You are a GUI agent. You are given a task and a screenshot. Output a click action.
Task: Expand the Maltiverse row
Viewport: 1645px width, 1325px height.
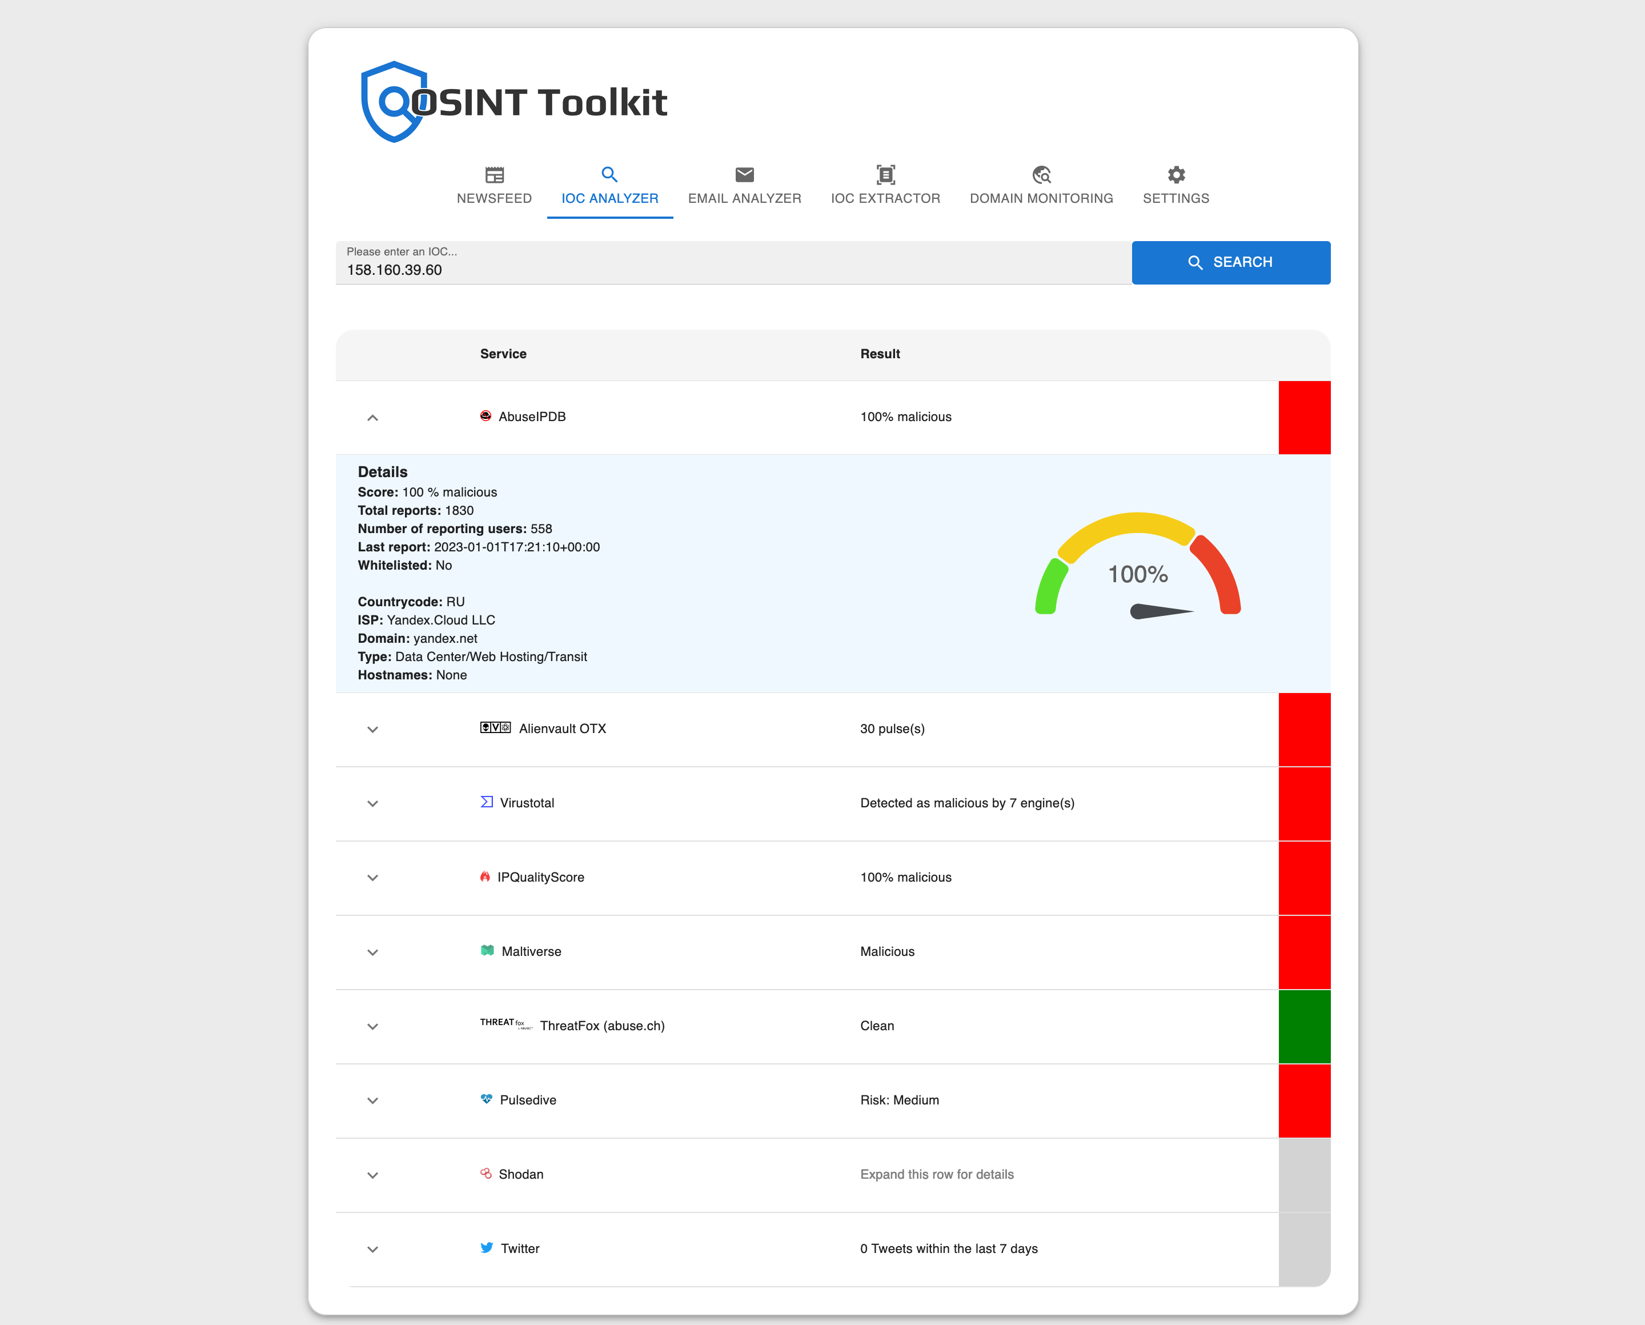(372, 952)
